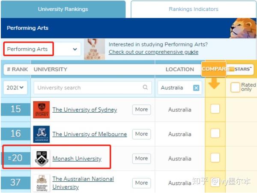The image size is (257, 193).
Task: Click rank 37 cell
Action: tap(16, 183)
